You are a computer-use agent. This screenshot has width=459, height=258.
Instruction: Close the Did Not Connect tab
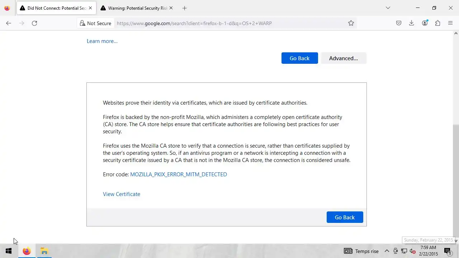pos(90,8)
